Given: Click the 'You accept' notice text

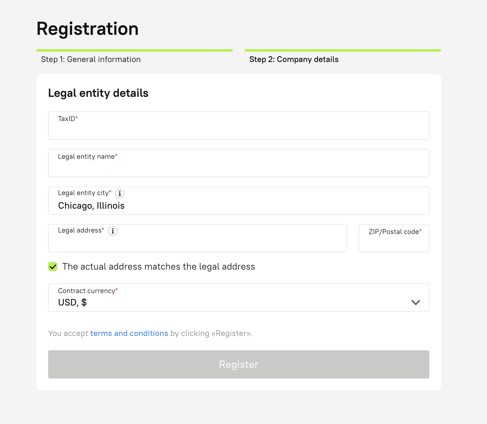Looking at the screenshot, I should 69,333.
